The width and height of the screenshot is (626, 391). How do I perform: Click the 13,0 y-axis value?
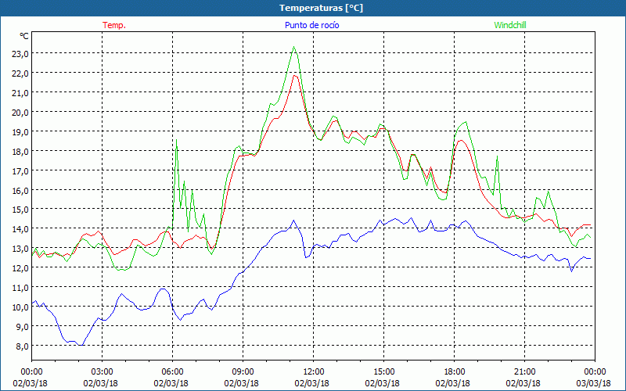[x=20, y=248]
